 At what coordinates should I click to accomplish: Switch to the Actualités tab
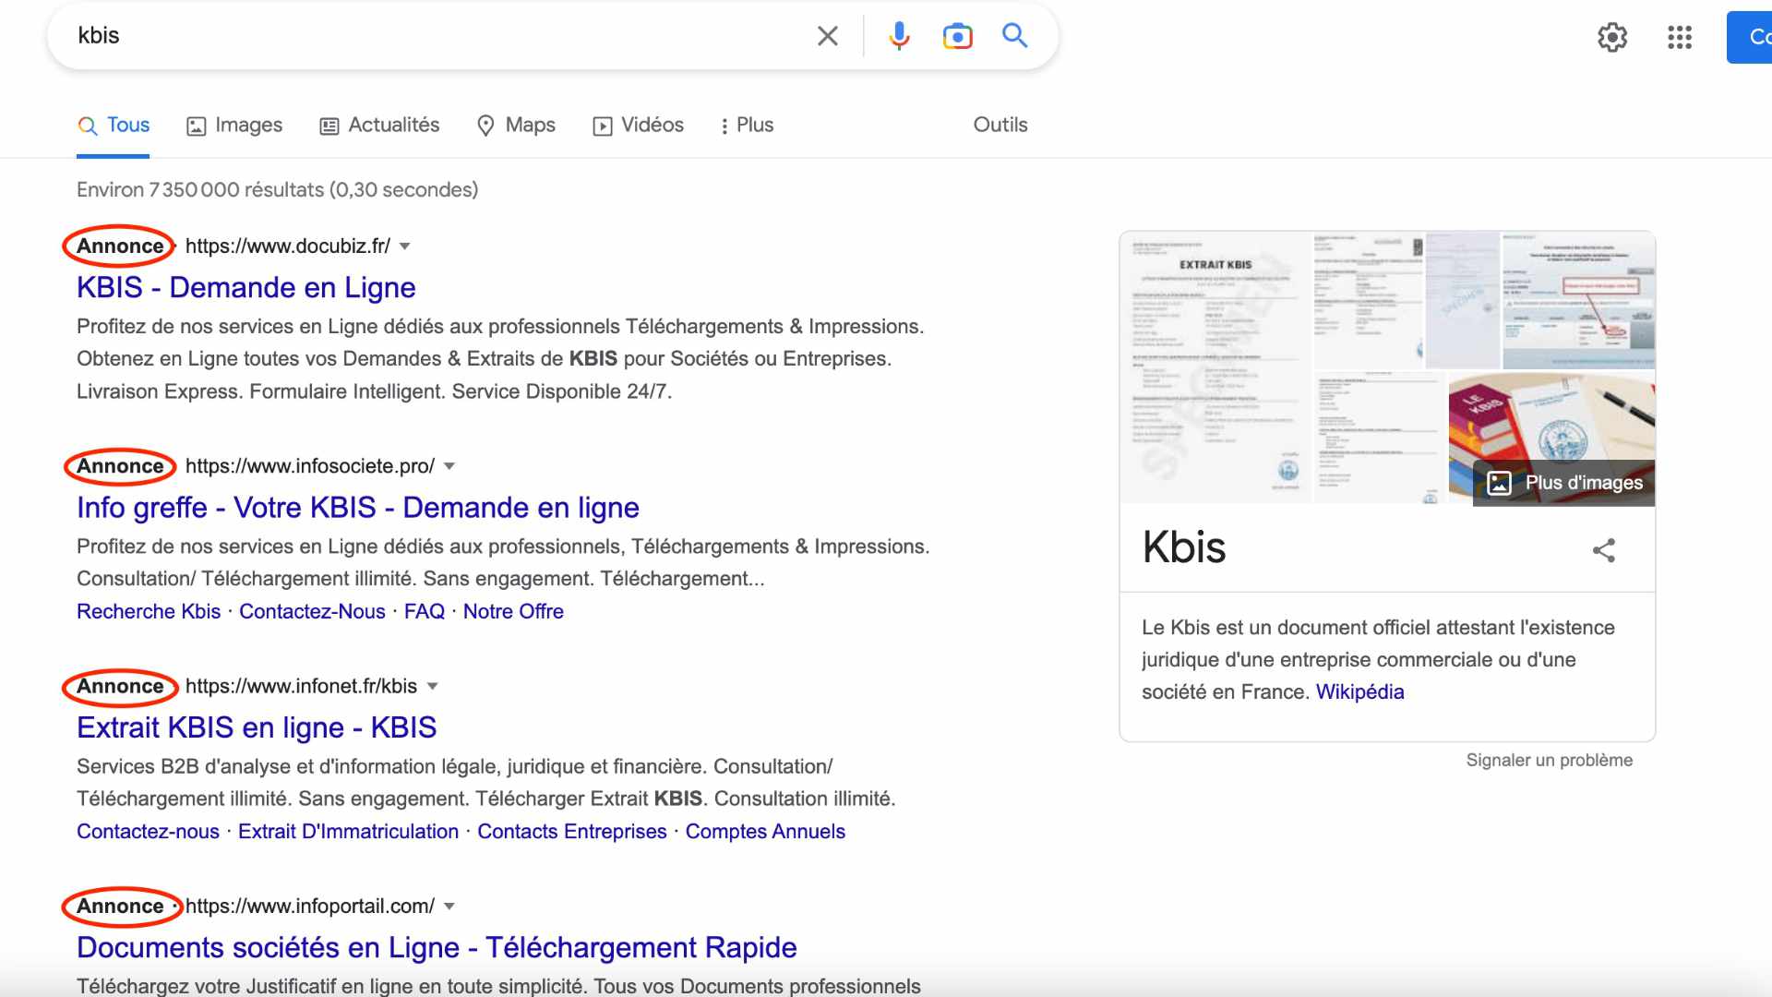point(379,126)
